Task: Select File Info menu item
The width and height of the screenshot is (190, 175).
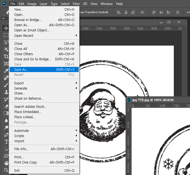Action: [44, 149]
